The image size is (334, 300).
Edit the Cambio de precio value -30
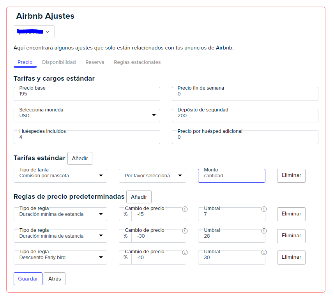159,236
